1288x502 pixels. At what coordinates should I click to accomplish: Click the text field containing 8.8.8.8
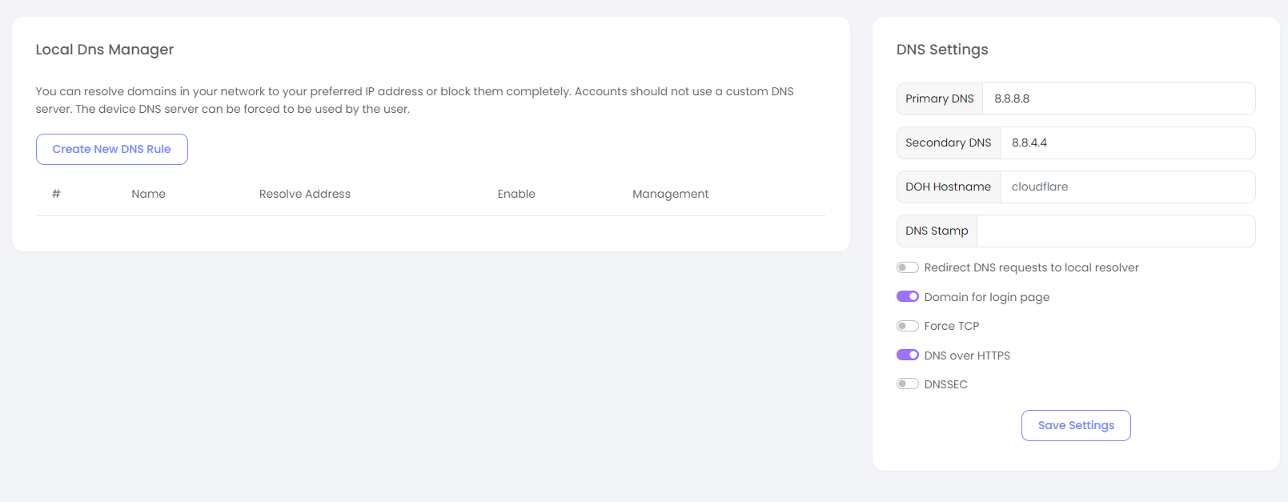[1118, 98]
